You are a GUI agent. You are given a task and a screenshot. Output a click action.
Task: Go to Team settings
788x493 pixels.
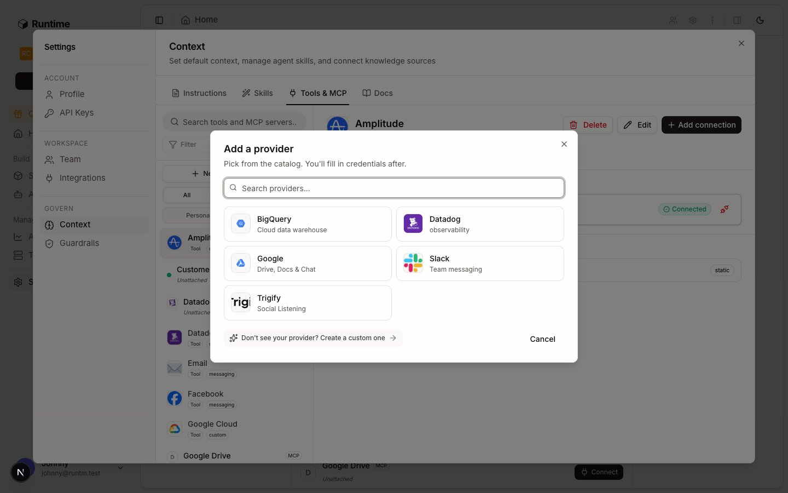(94, 159)
